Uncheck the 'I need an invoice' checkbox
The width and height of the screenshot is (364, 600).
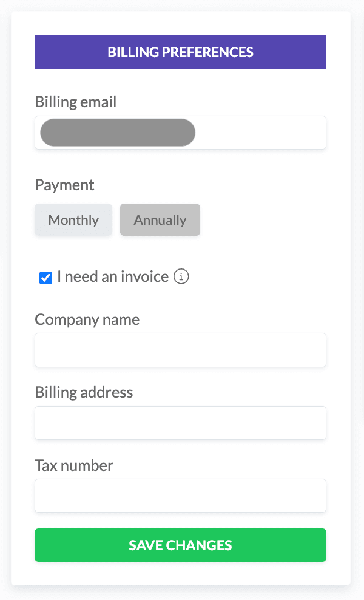click(x=45, y=278)
